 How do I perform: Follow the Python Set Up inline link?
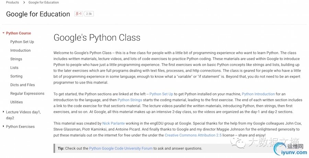click(x=161, y=94)
